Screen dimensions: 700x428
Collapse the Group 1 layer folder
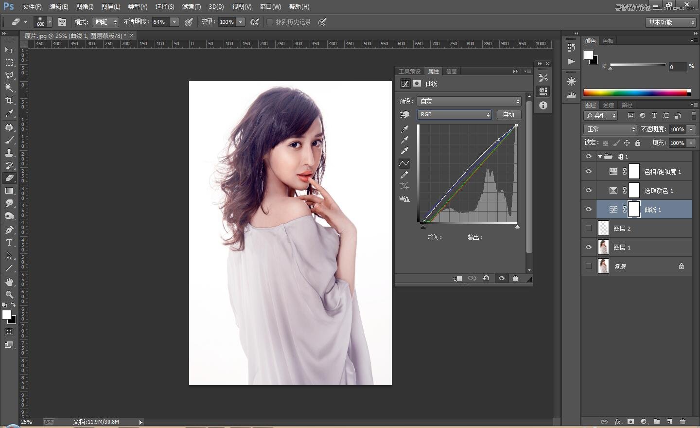(x=600, y=157)
